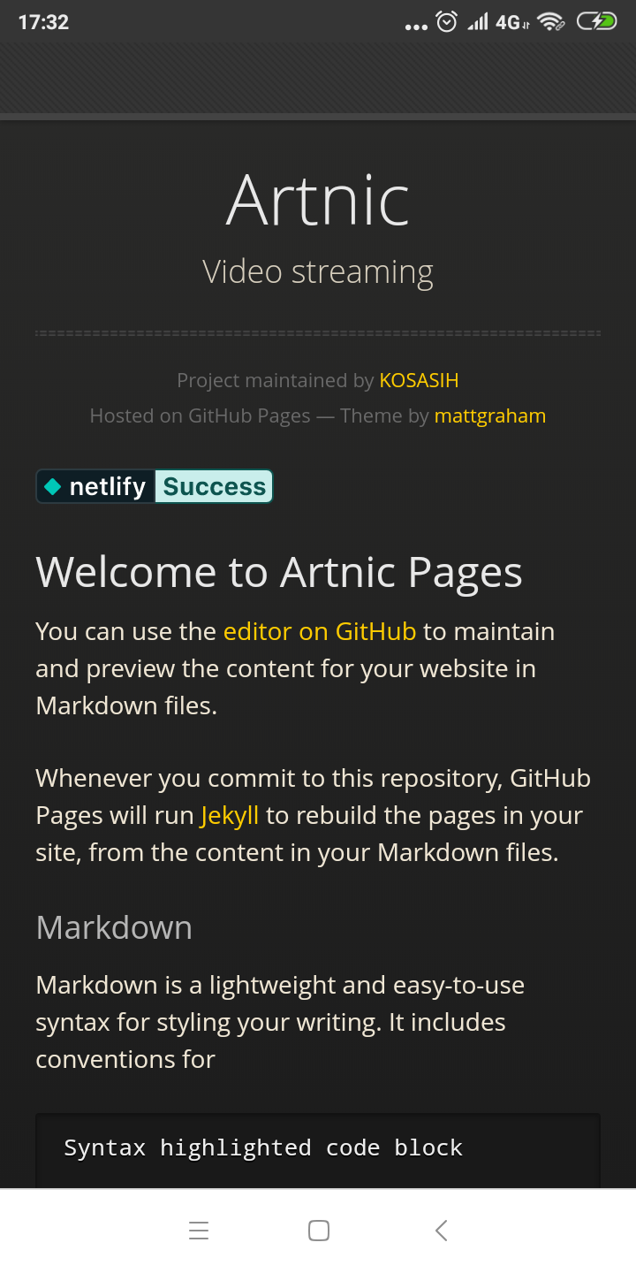Open the KOSASIH maintainer link
The image size is (636, 1273).
click(x=419, y=381)
